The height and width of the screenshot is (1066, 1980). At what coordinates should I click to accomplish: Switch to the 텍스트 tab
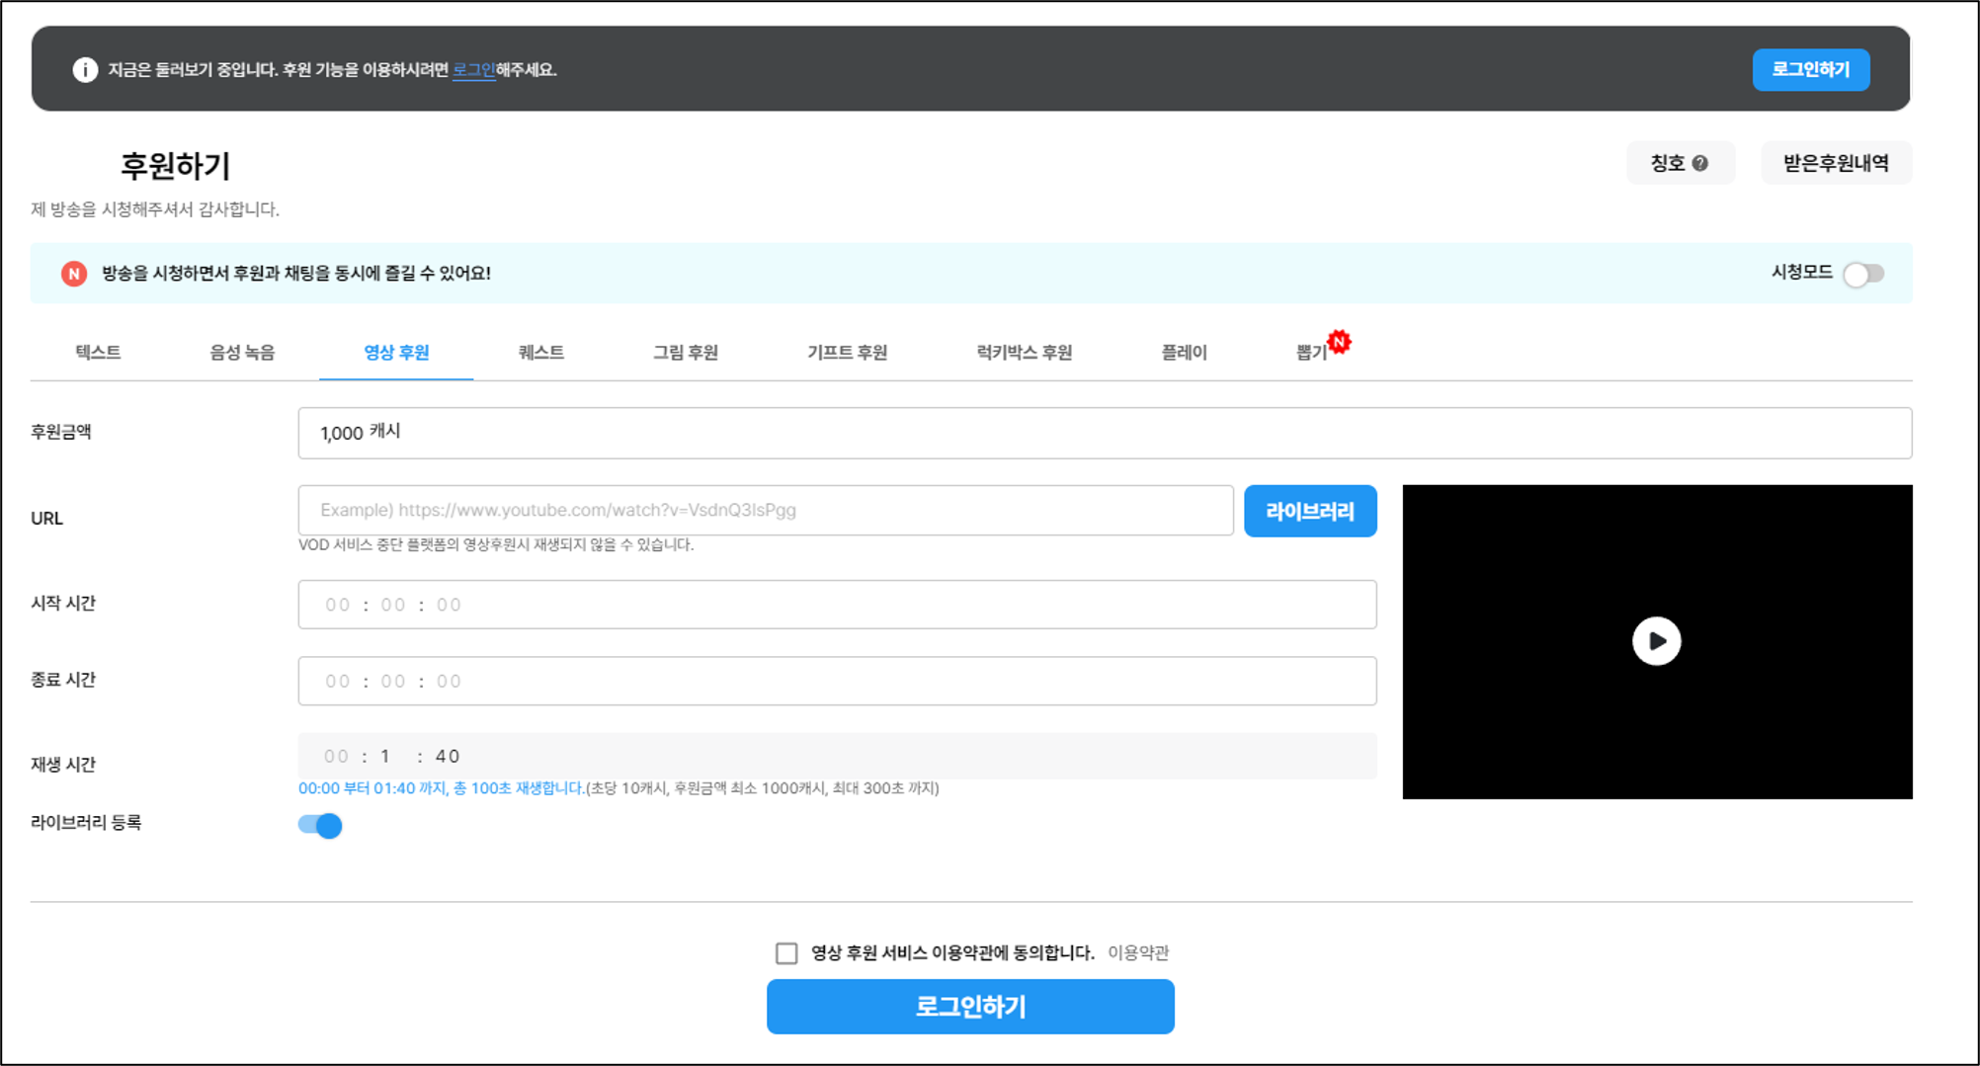pos(98,353)
